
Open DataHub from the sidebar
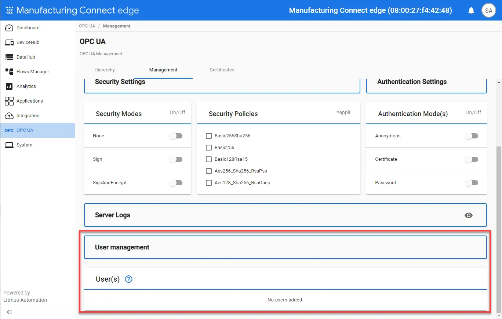(x=37, y=57)
